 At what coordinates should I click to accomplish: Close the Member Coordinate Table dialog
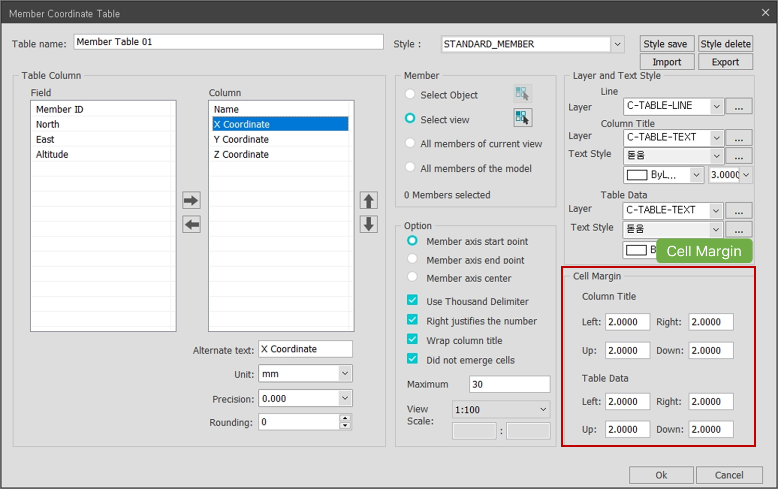pos(765,13)
